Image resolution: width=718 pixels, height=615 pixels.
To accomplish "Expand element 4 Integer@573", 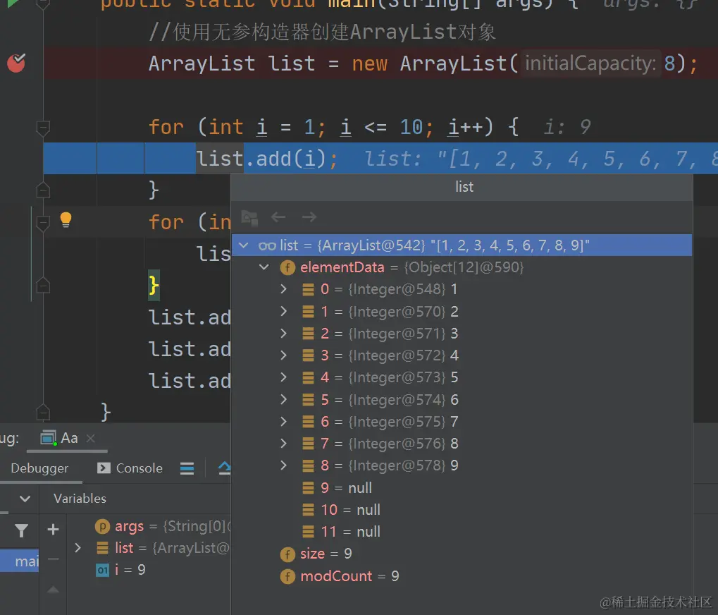I will tap(283, 377).
